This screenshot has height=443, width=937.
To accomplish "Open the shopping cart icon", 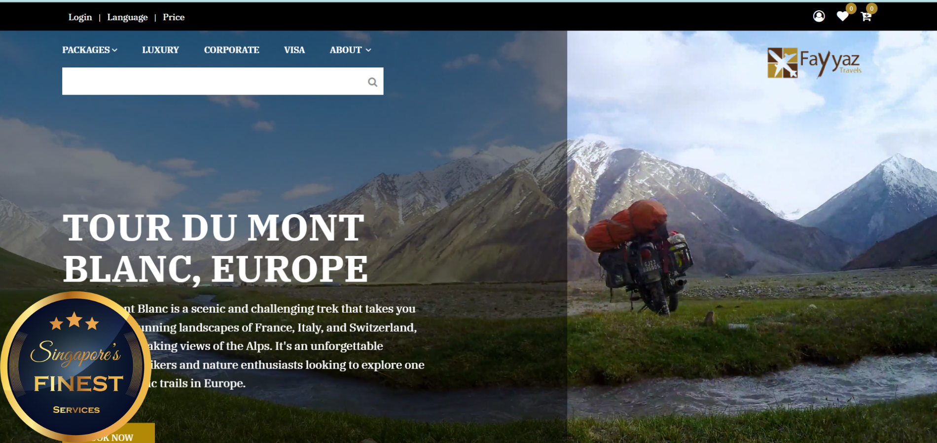I will 866,17.
